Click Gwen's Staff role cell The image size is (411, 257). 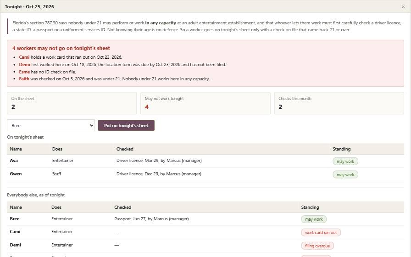[x=56, y=173]
